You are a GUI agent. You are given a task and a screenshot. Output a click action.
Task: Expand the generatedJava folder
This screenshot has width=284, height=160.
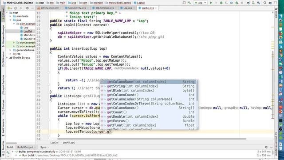tap(10, 50)
